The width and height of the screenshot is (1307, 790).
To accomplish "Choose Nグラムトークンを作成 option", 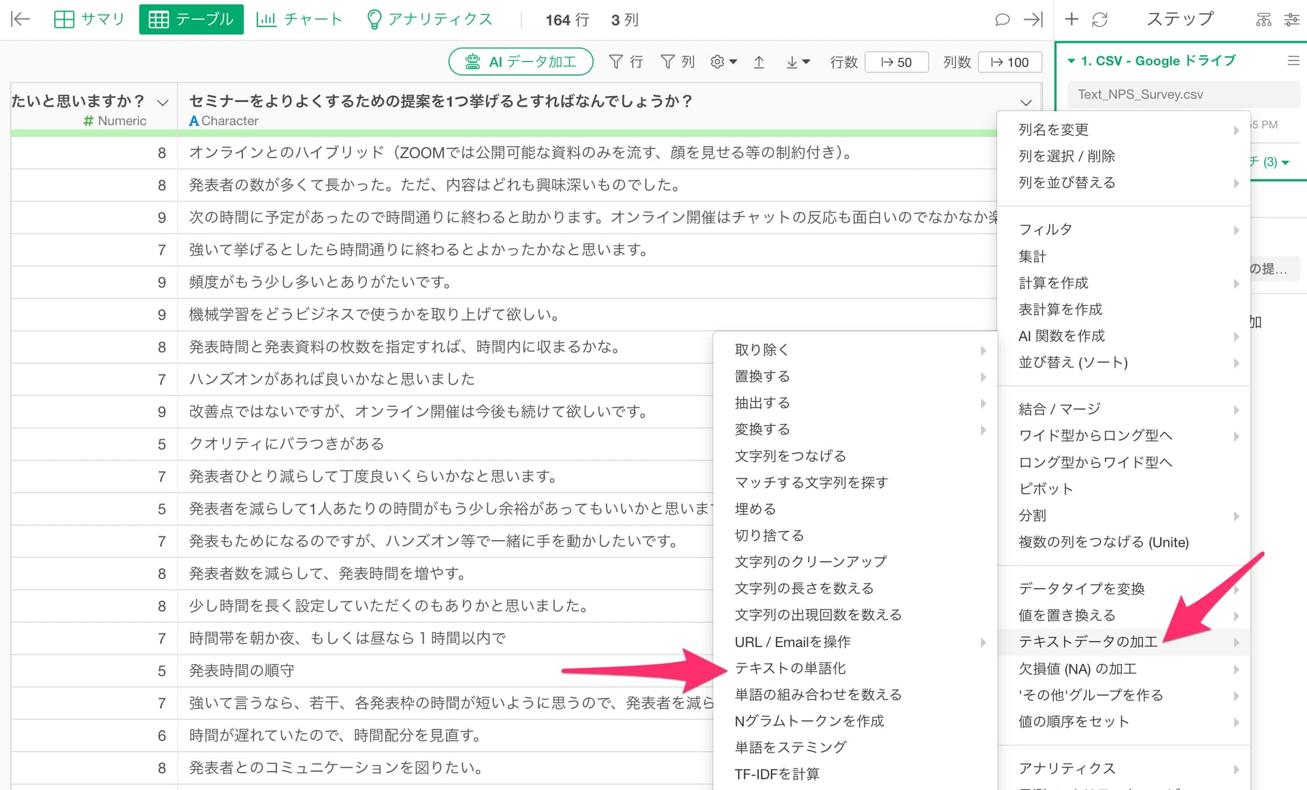I will tap(856, 721).
